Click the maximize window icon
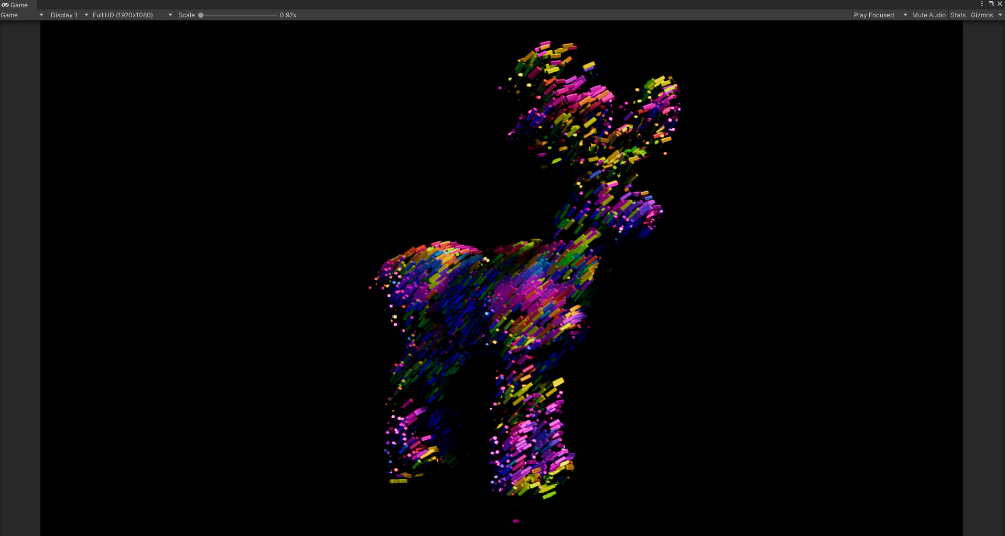This screenshot has height=536, width=1005. click(991, 4)
